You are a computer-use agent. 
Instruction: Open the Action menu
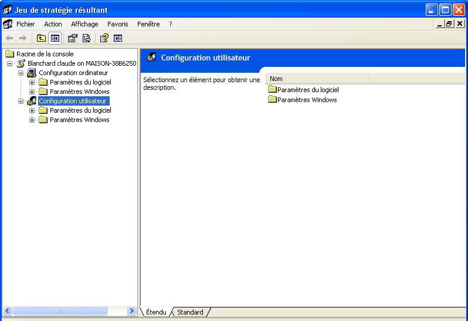pos(53,24)
